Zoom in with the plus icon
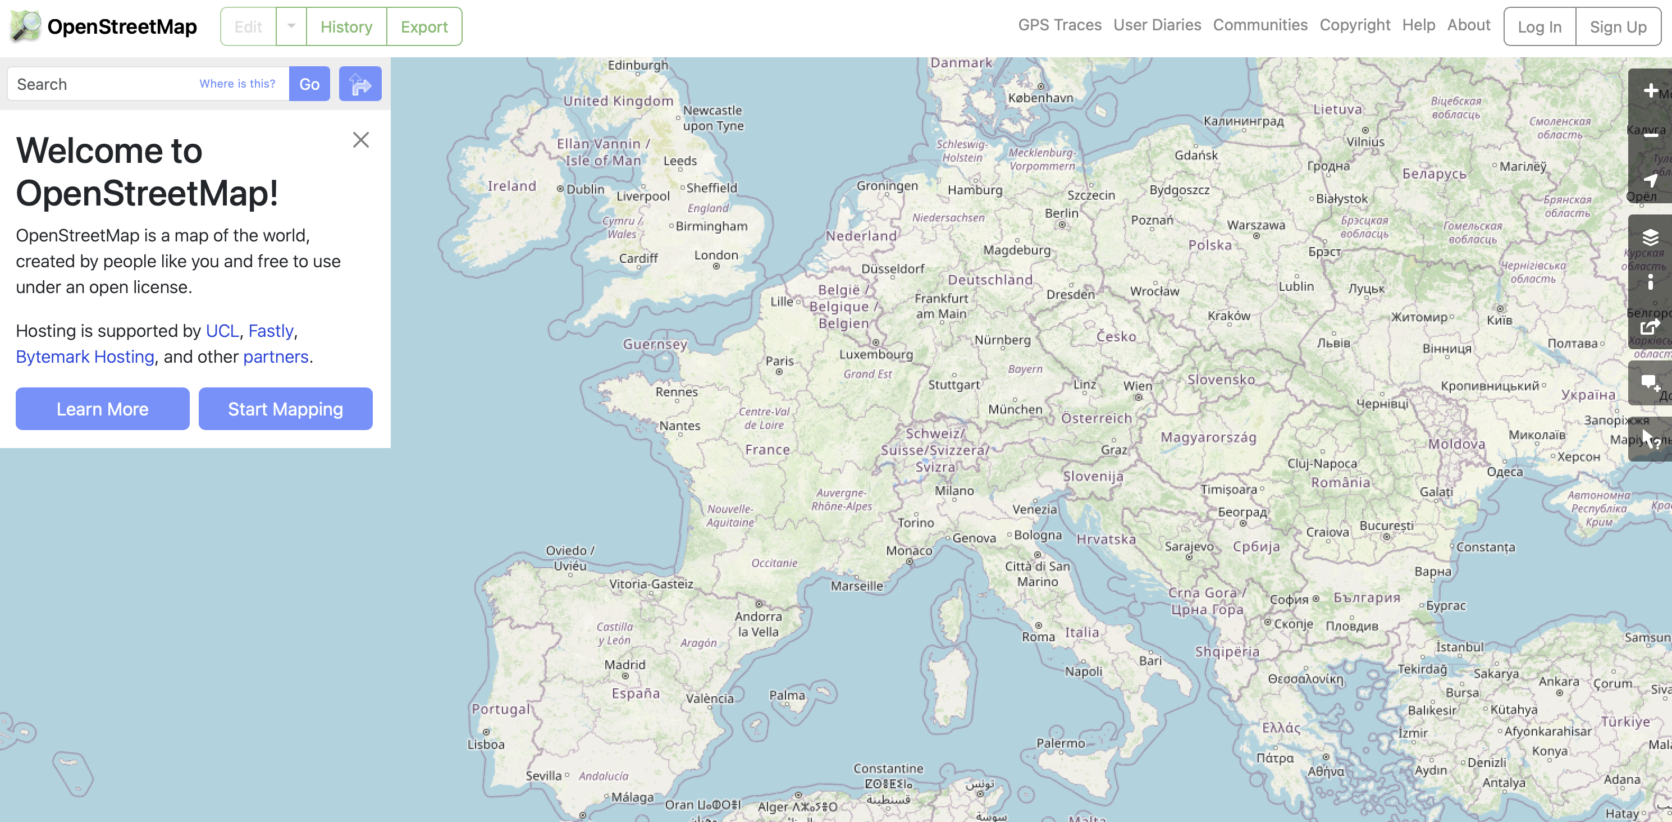This screenshot has width=1672, height=822. pos(1650,91)
